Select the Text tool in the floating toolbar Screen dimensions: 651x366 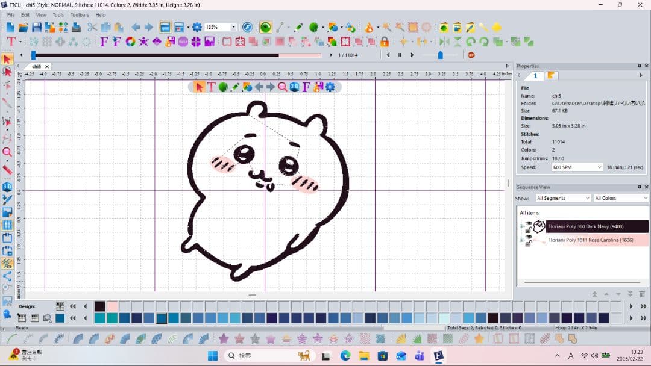tap(212, 87)
